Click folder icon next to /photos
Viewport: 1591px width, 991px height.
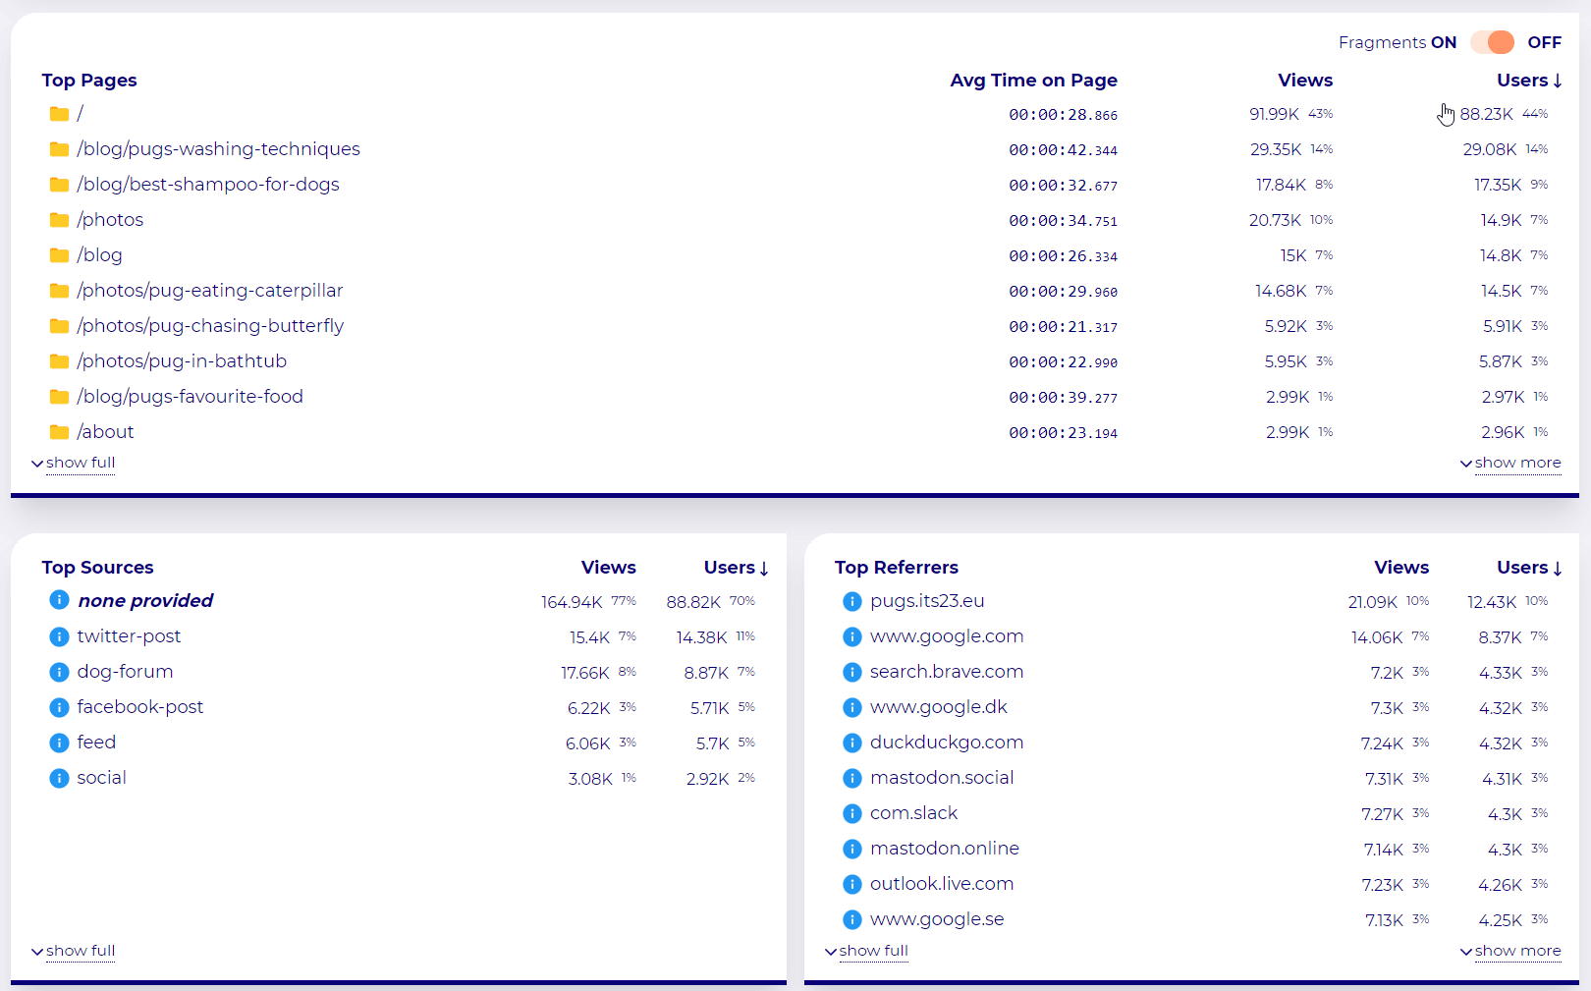tap(59, 220)
